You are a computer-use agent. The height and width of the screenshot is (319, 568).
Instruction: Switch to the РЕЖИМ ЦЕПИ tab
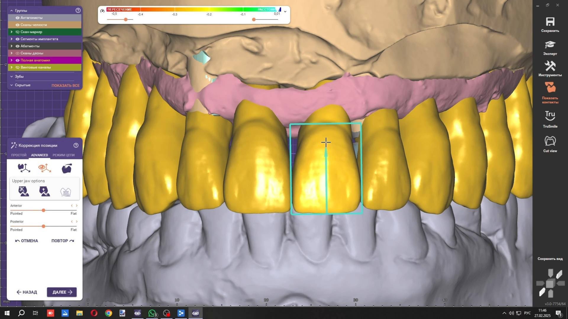tap(64, 155)
